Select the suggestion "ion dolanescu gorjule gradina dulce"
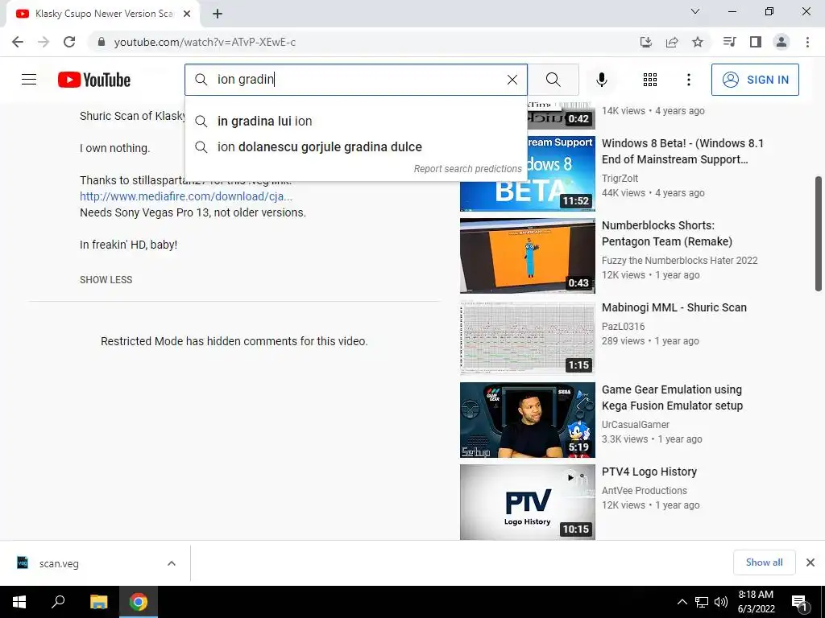825x618 pixels. (x=356, y=146)
